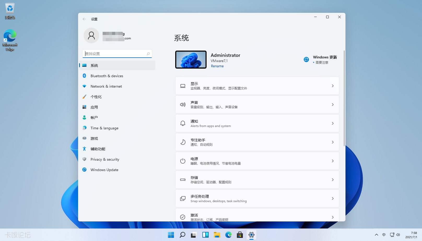422x241 pixels.
Task: Open the clock showing 7:58
Action: (411, 235)
